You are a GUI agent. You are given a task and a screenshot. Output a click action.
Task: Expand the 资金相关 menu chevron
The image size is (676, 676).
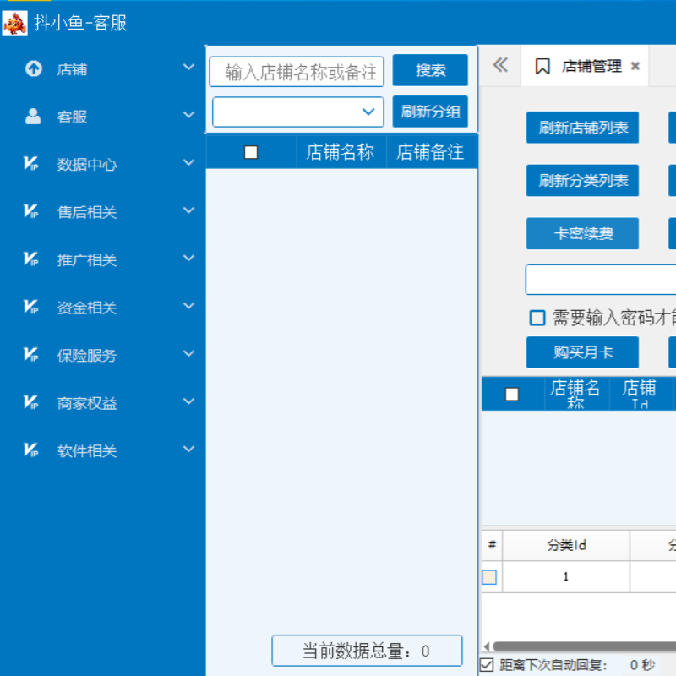[188, 306]
